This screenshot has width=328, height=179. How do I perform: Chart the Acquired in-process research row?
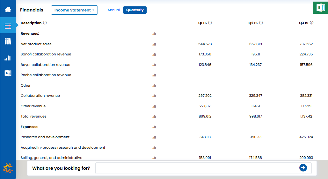point(154,148)
